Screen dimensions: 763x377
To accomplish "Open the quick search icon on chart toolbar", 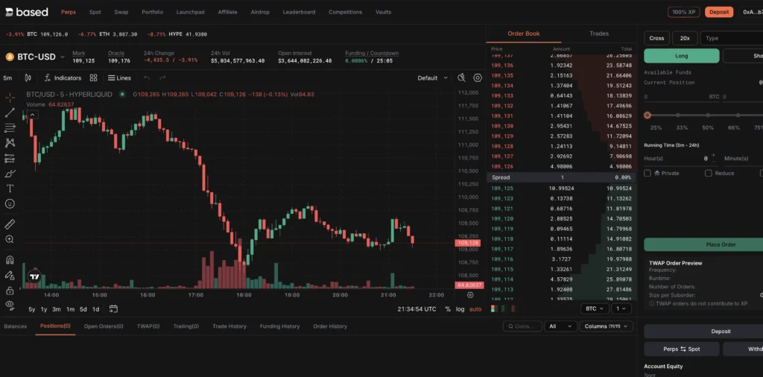I will 462,77.
